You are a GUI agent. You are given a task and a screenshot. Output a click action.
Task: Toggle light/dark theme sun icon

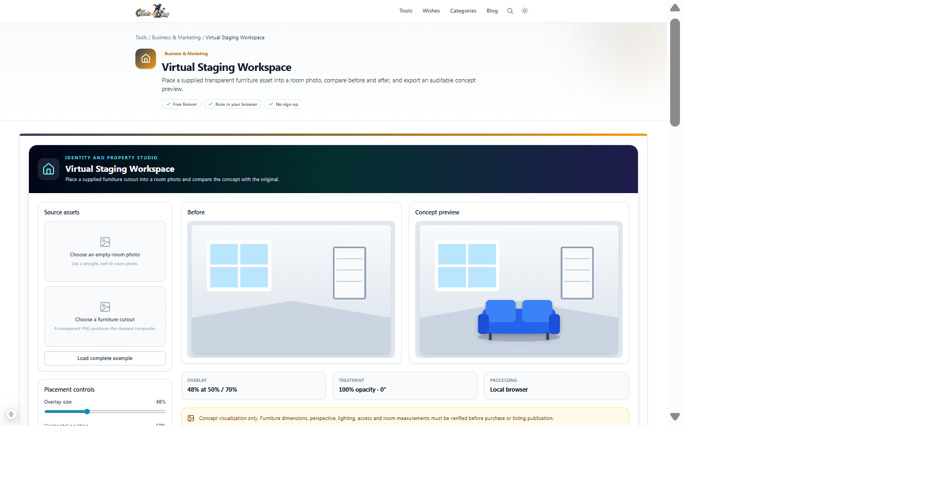tap(525, 11)
